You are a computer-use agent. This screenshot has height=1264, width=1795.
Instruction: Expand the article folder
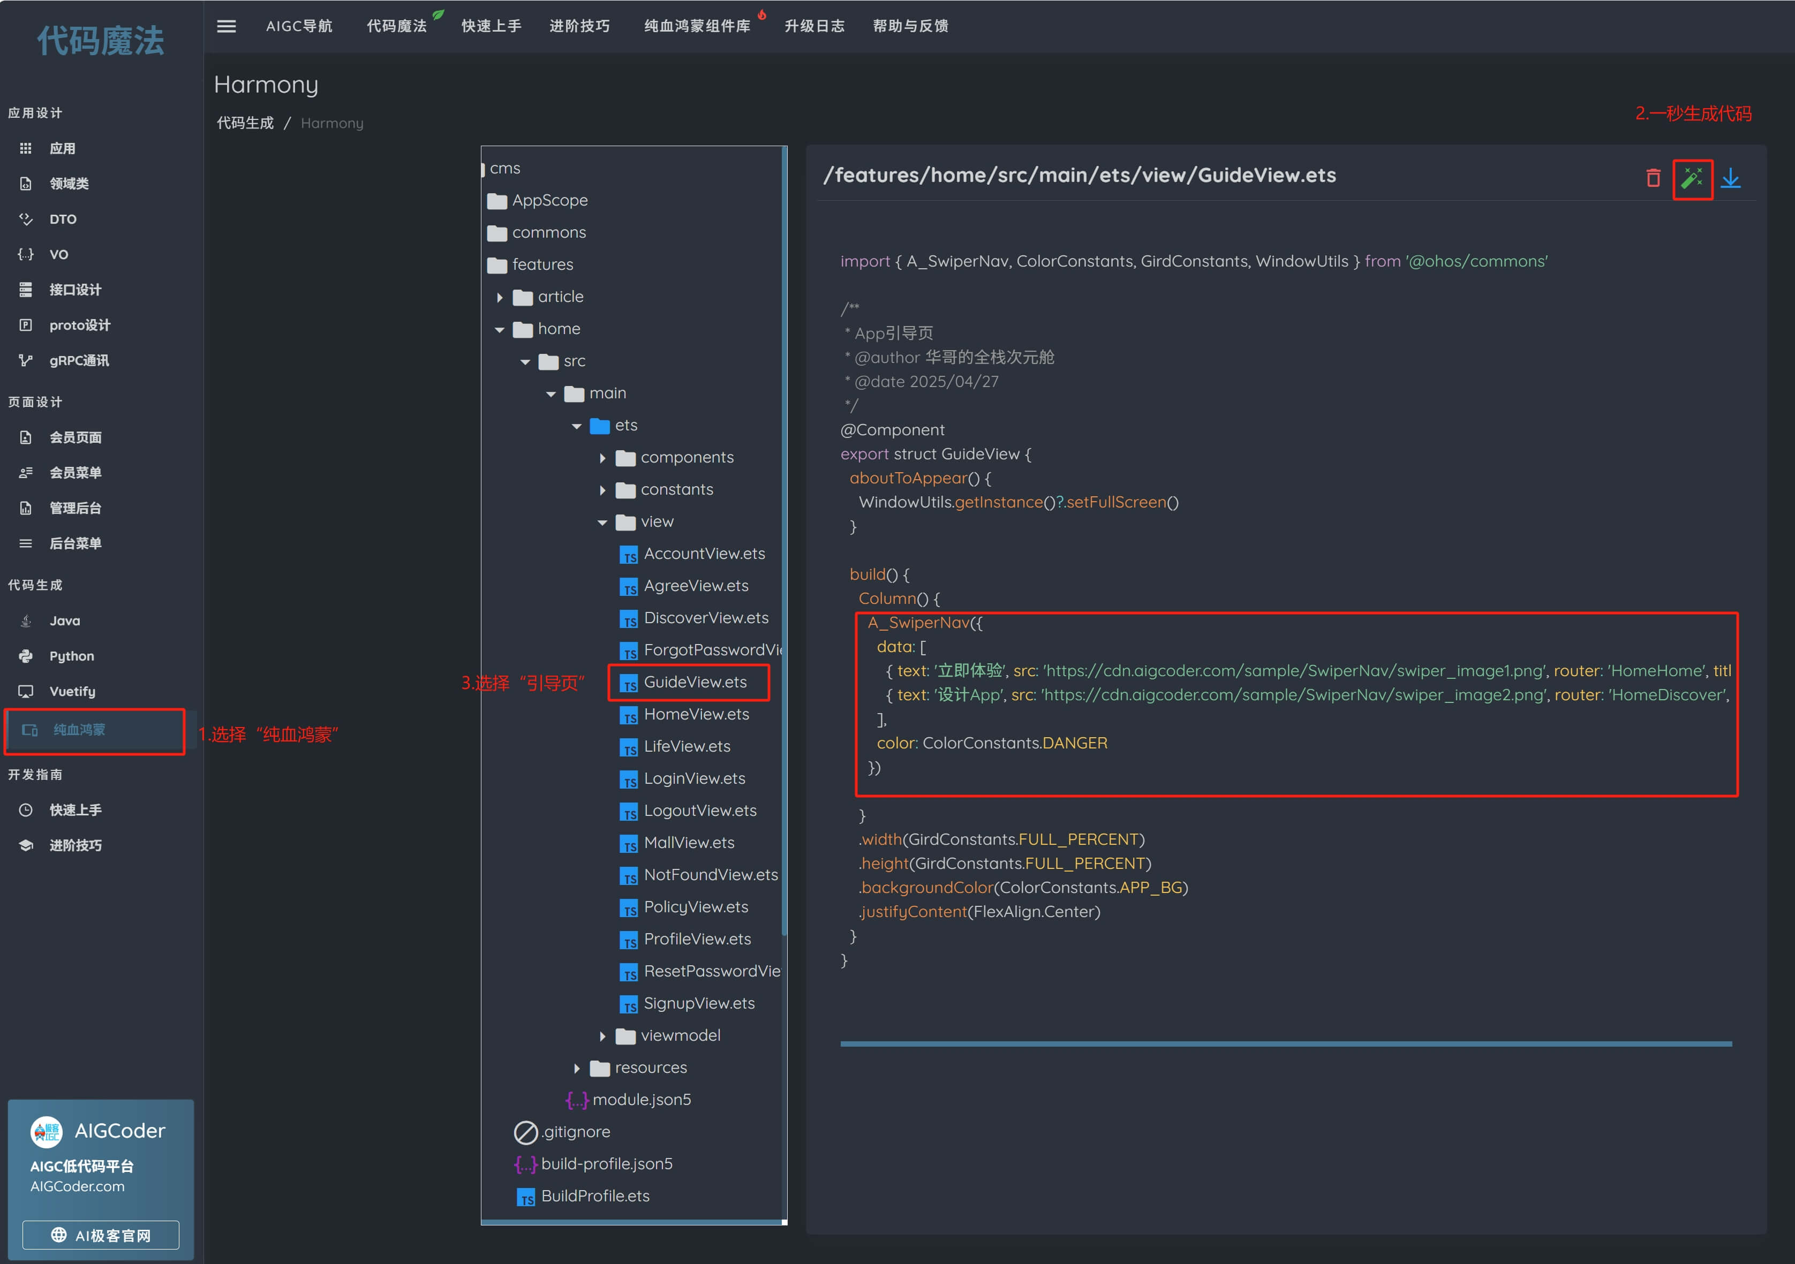tap(500, 297)
